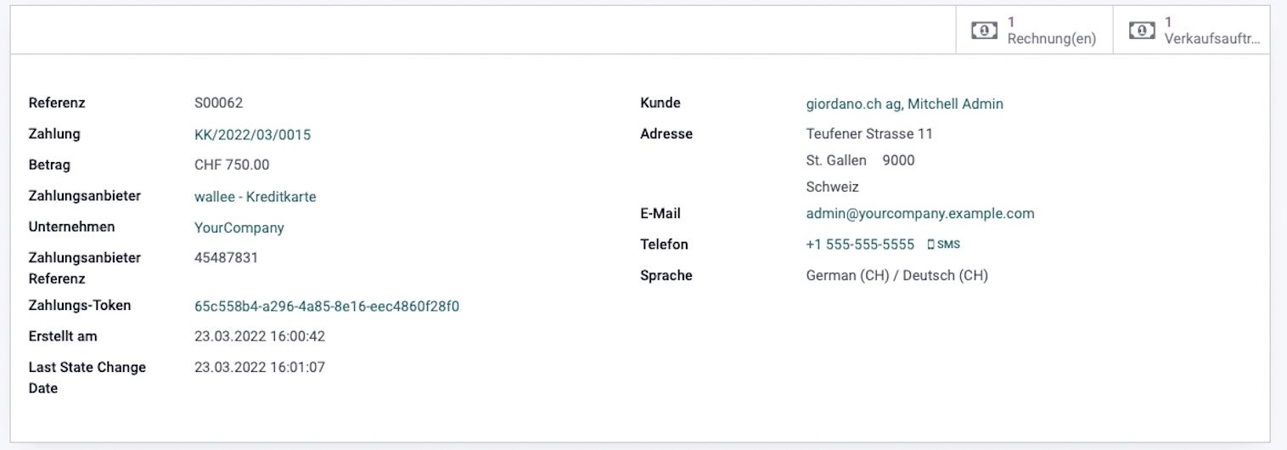Select the Last State Change timestamp 16:01:07
The image size is (1287, 450).
[x=260, y=367]
